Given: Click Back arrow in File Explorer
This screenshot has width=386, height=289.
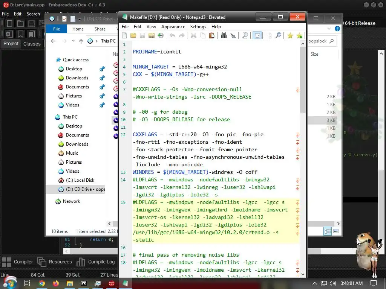Looking at the screenshot, I should 53,41.
